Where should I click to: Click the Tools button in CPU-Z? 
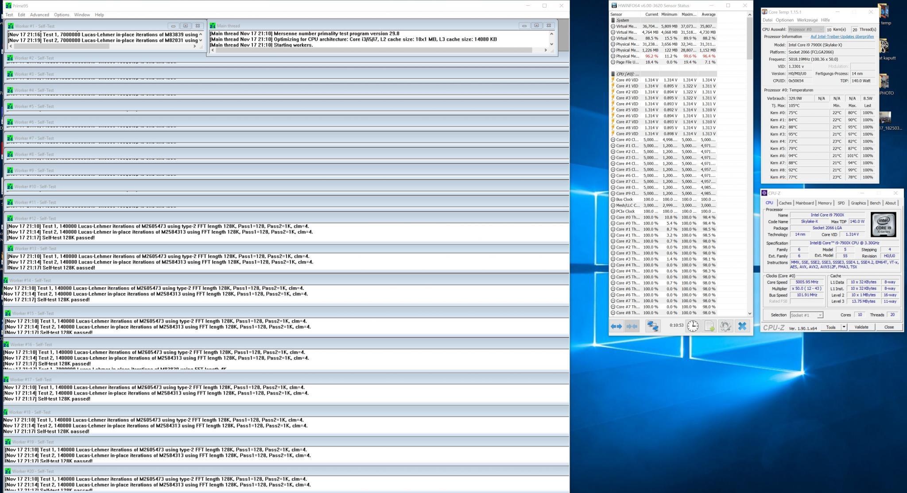(830, 327)
